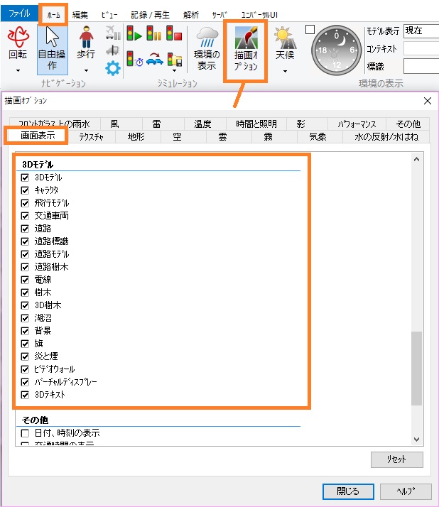The height and width of the screenshot is (507, 439).
Task: Start traffic simulation with green play signal
Action: click(x=134, y=33)
